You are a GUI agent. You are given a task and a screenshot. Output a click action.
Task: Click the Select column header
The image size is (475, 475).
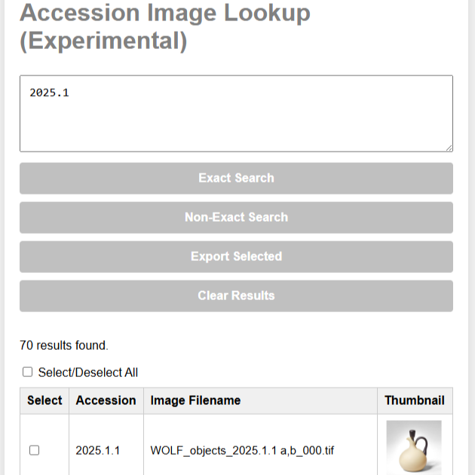coord(44,400)
